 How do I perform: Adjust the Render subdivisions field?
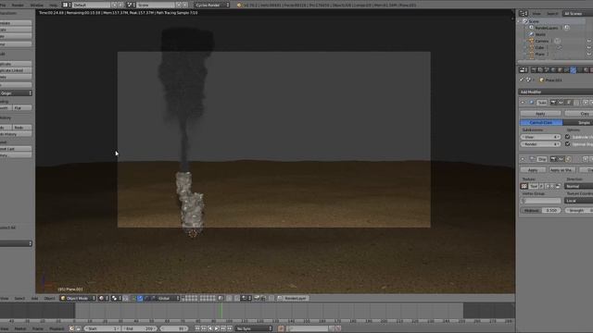point(540,144)
